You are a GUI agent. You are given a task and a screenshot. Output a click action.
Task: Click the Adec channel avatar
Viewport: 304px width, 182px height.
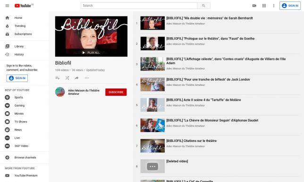tap(60, 92)
